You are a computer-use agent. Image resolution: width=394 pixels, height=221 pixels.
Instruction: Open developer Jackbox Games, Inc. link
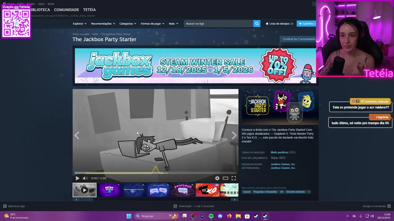tap(283, 164)
